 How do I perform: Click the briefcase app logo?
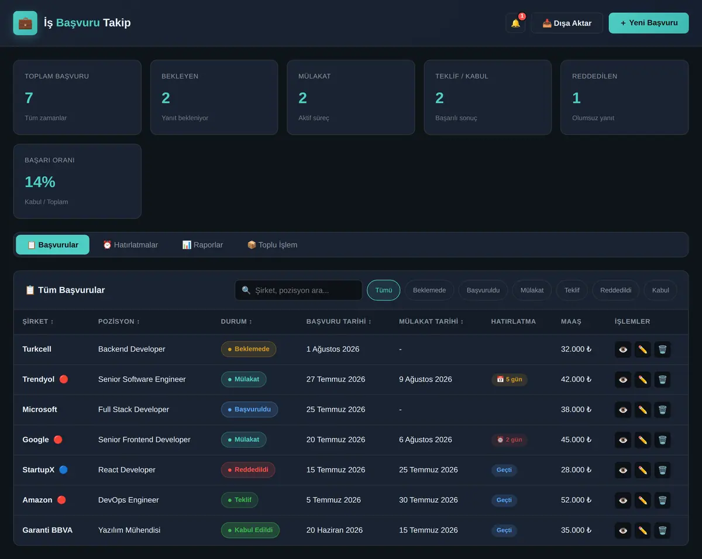[25, 23]
